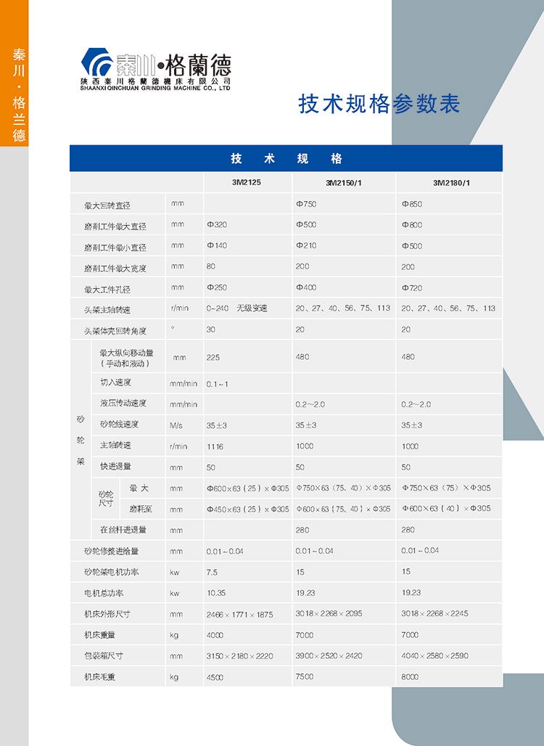
Task: Click the vertical group label 砂轮架
Action: tap(81, 440)
